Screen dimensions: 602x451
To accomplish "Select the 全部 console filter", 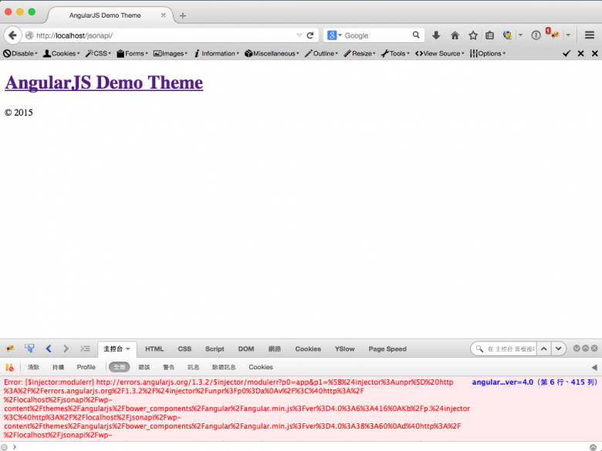I will [120, 368].
